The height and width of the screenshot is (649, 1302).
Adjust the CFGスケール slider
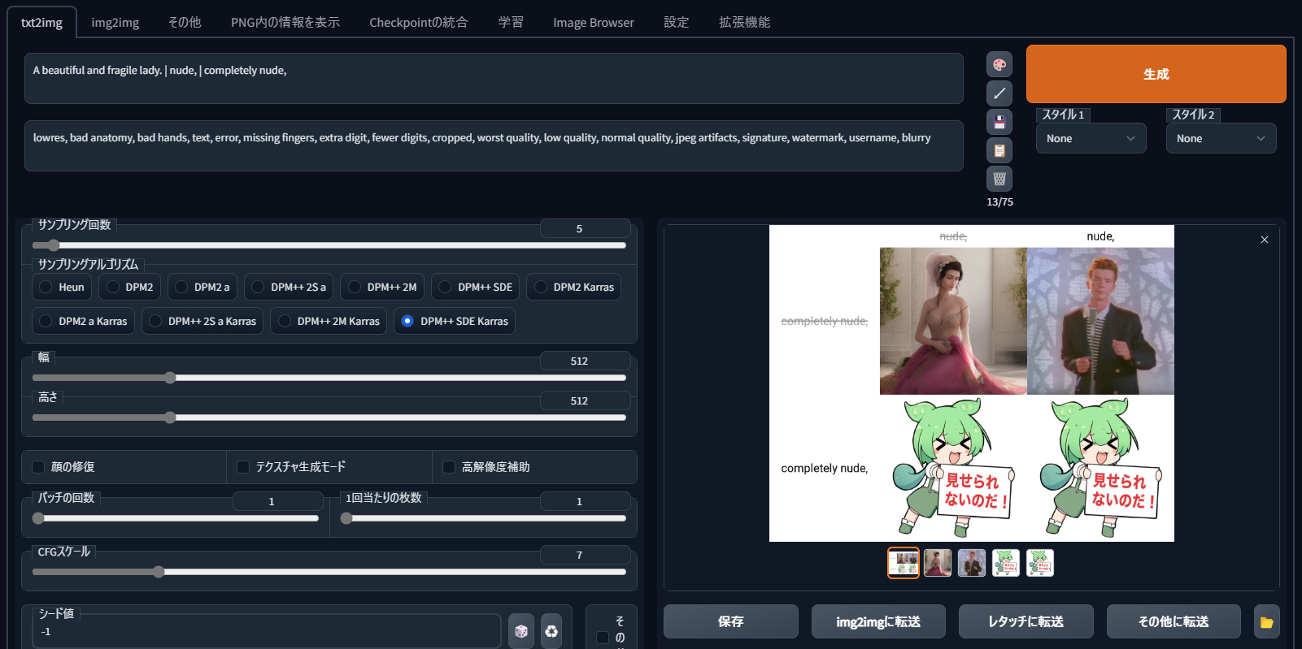(329, 572)
